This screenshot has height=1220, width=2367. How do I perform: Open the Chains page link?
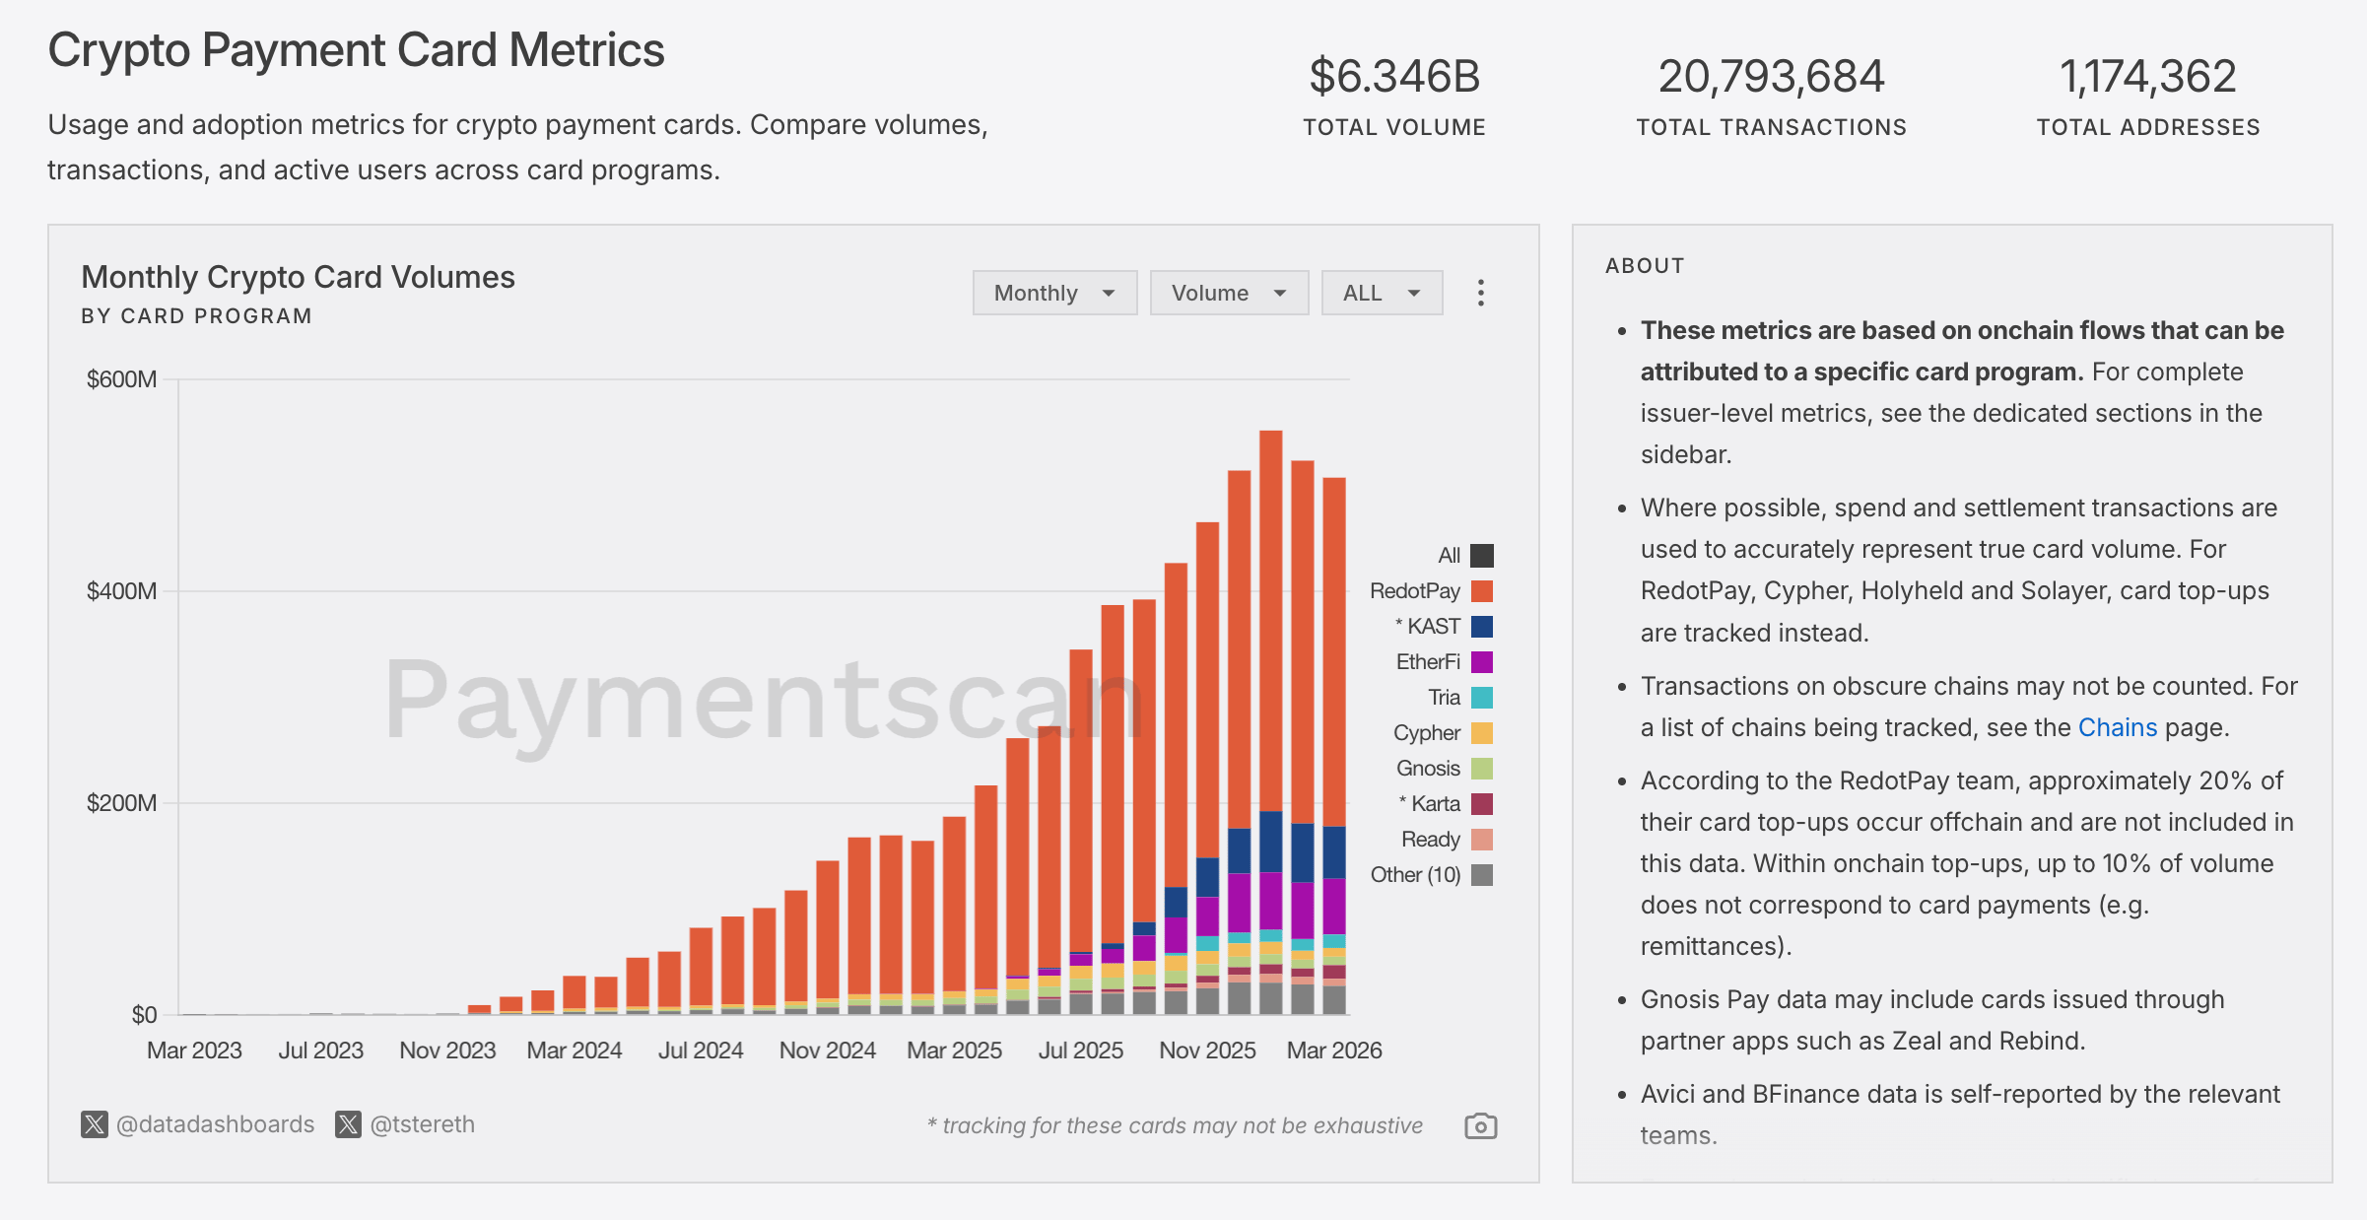click(2117, 727)
